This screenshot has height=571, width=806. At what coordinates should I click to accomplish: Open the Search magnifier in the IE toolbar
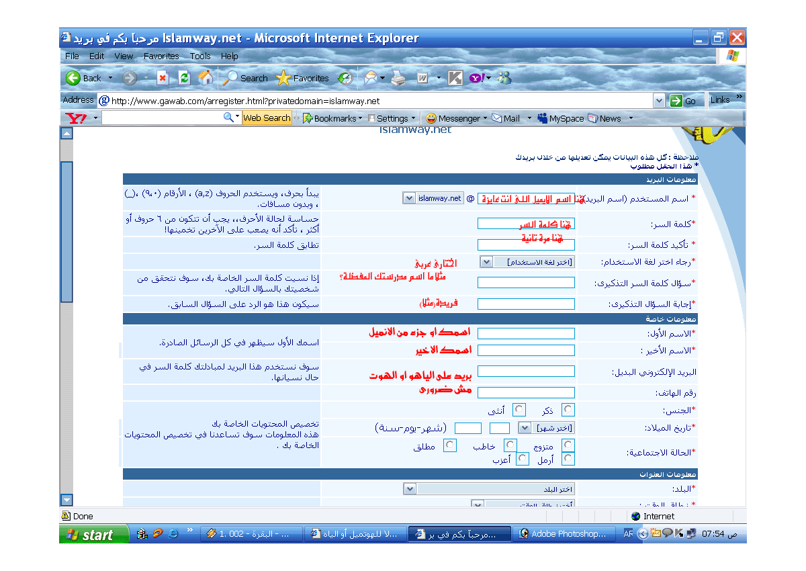click(x=230, y=78)
